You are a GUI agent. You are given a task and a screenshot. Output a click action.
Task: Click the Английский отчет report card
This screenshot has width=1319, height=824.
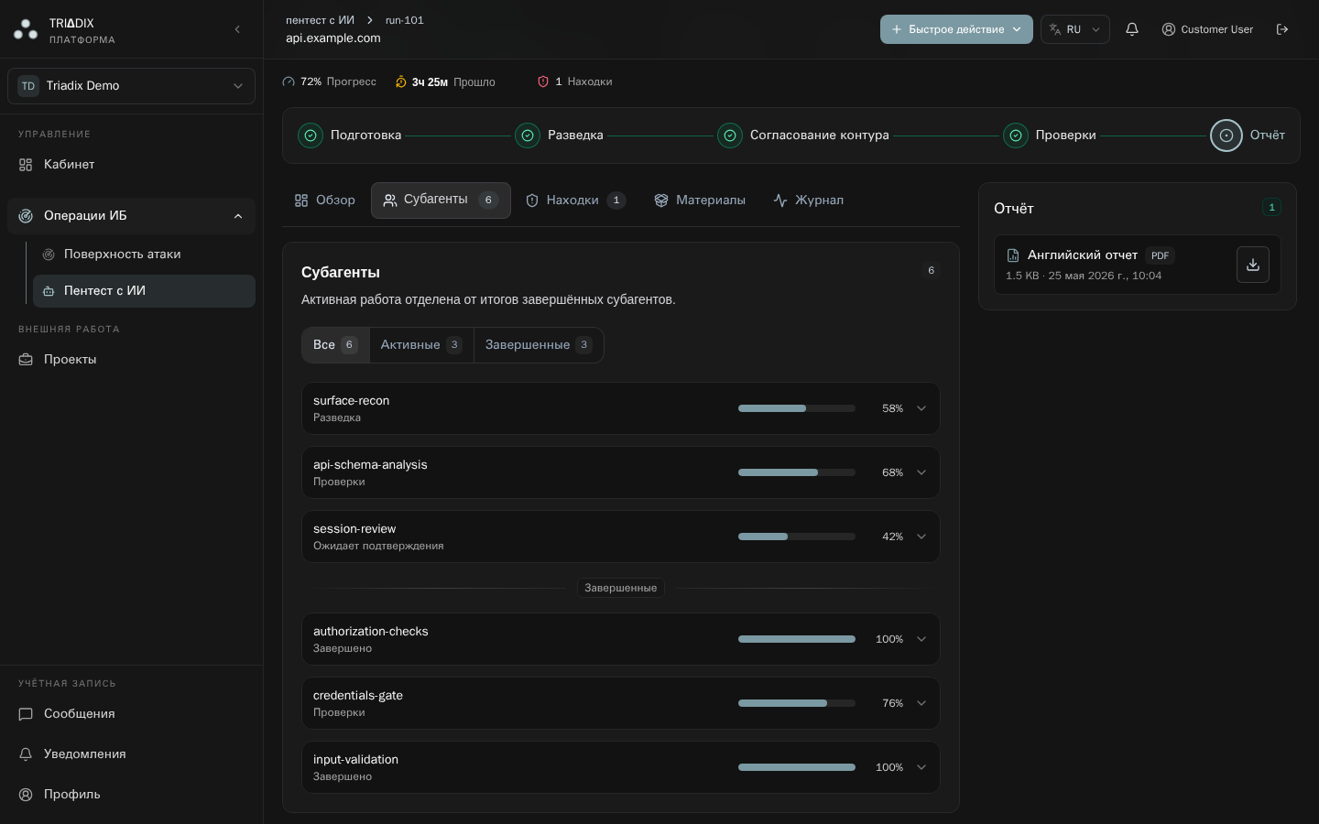1138,265
